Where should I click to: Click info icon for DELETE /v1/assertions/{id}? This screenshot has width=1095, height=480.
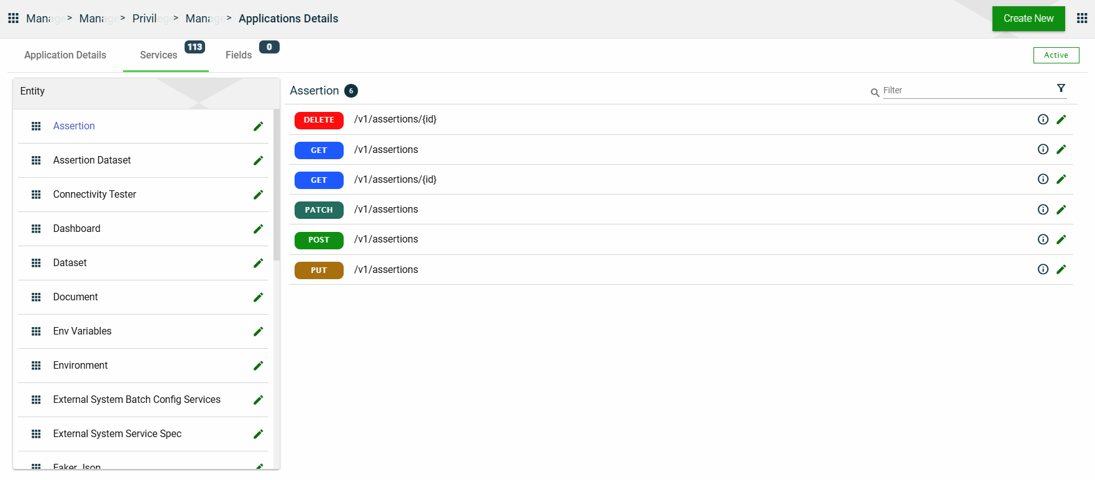(1043, 119)
